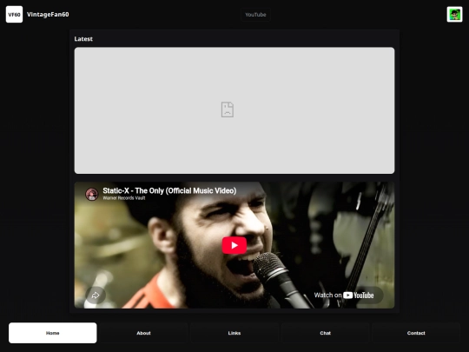Viewport: 469px width, 352px height.
Task: Open the Warner Records Vault channel avatar
Action: 92,195
